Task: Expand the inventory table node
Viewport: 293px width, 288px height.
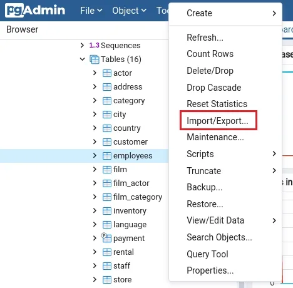Action: point(95,210)
